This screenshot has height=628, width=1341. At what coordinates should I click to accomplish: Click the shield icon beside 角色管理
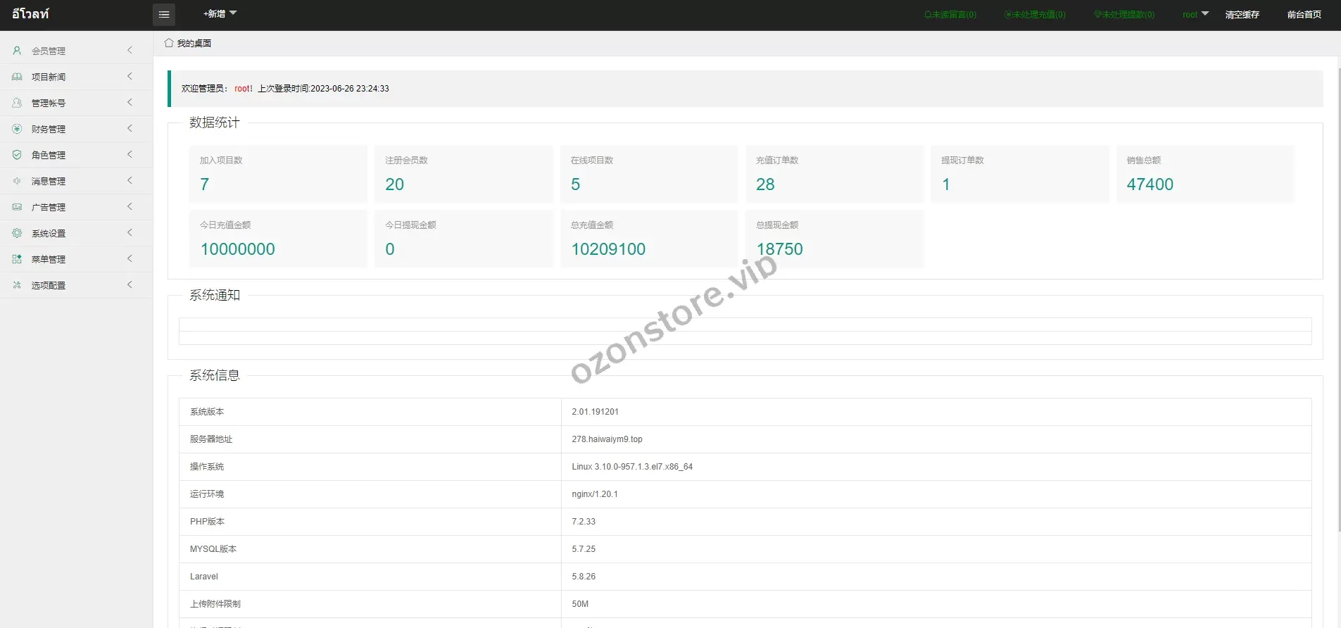click(17, 155)
